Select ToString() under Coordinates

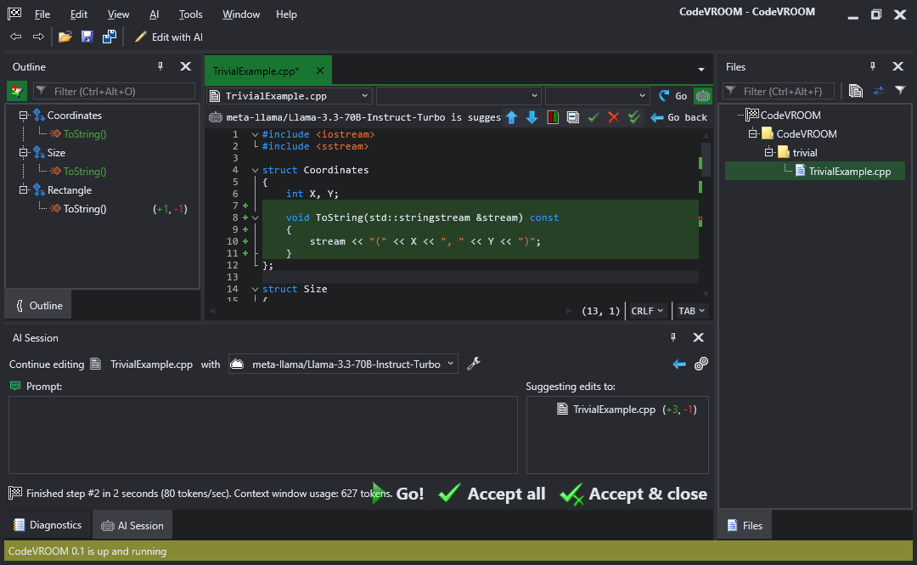click(84, 134)
